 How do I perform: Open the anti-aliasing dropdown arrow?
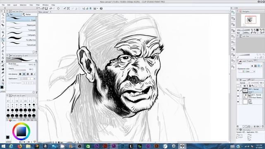pyautogui.click(x=34, y=74)
